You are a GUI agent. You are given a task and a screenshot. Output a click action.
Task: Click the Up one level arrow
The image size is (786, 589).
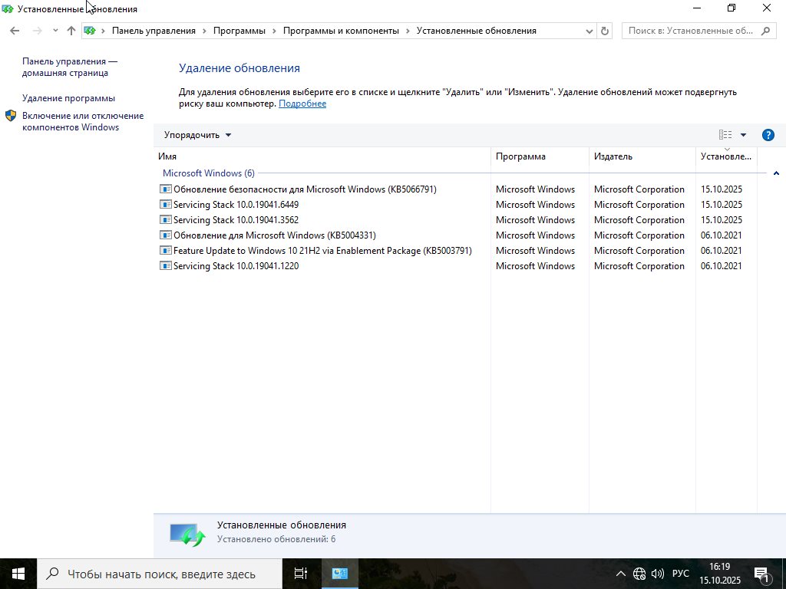(71, 31)
